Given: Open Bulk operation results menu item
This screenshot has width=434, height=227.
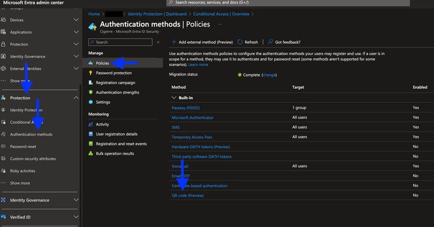Looking at the screenshot, I should pos(115,154).
